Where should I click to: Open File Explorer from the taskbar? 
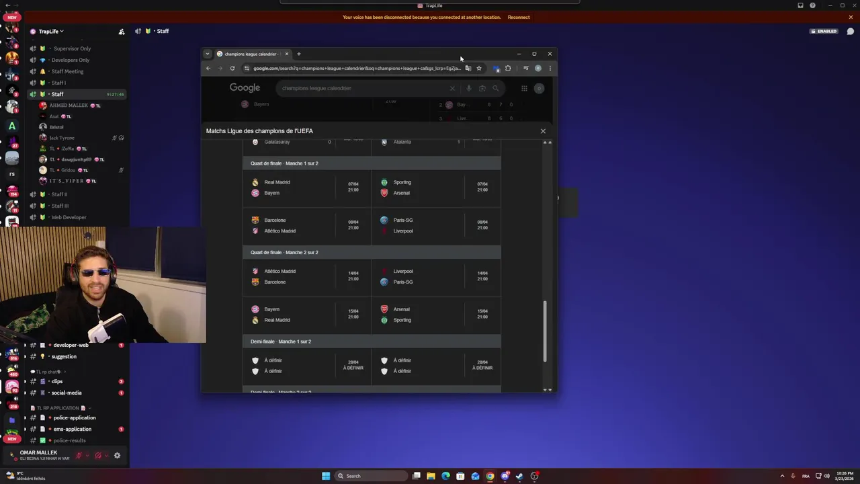pyautogui.click(x=431, y=476)
